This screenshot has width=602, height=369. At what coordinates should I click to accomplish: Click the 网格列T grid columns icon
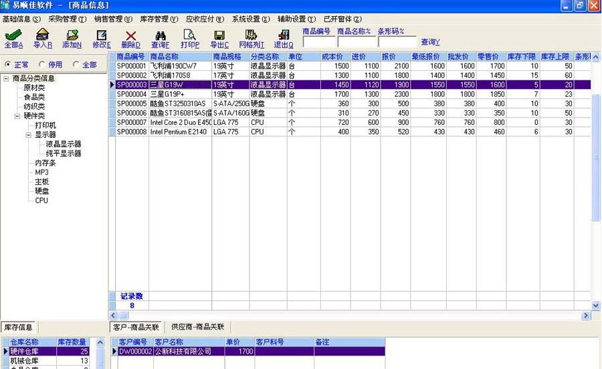point(251,35)
